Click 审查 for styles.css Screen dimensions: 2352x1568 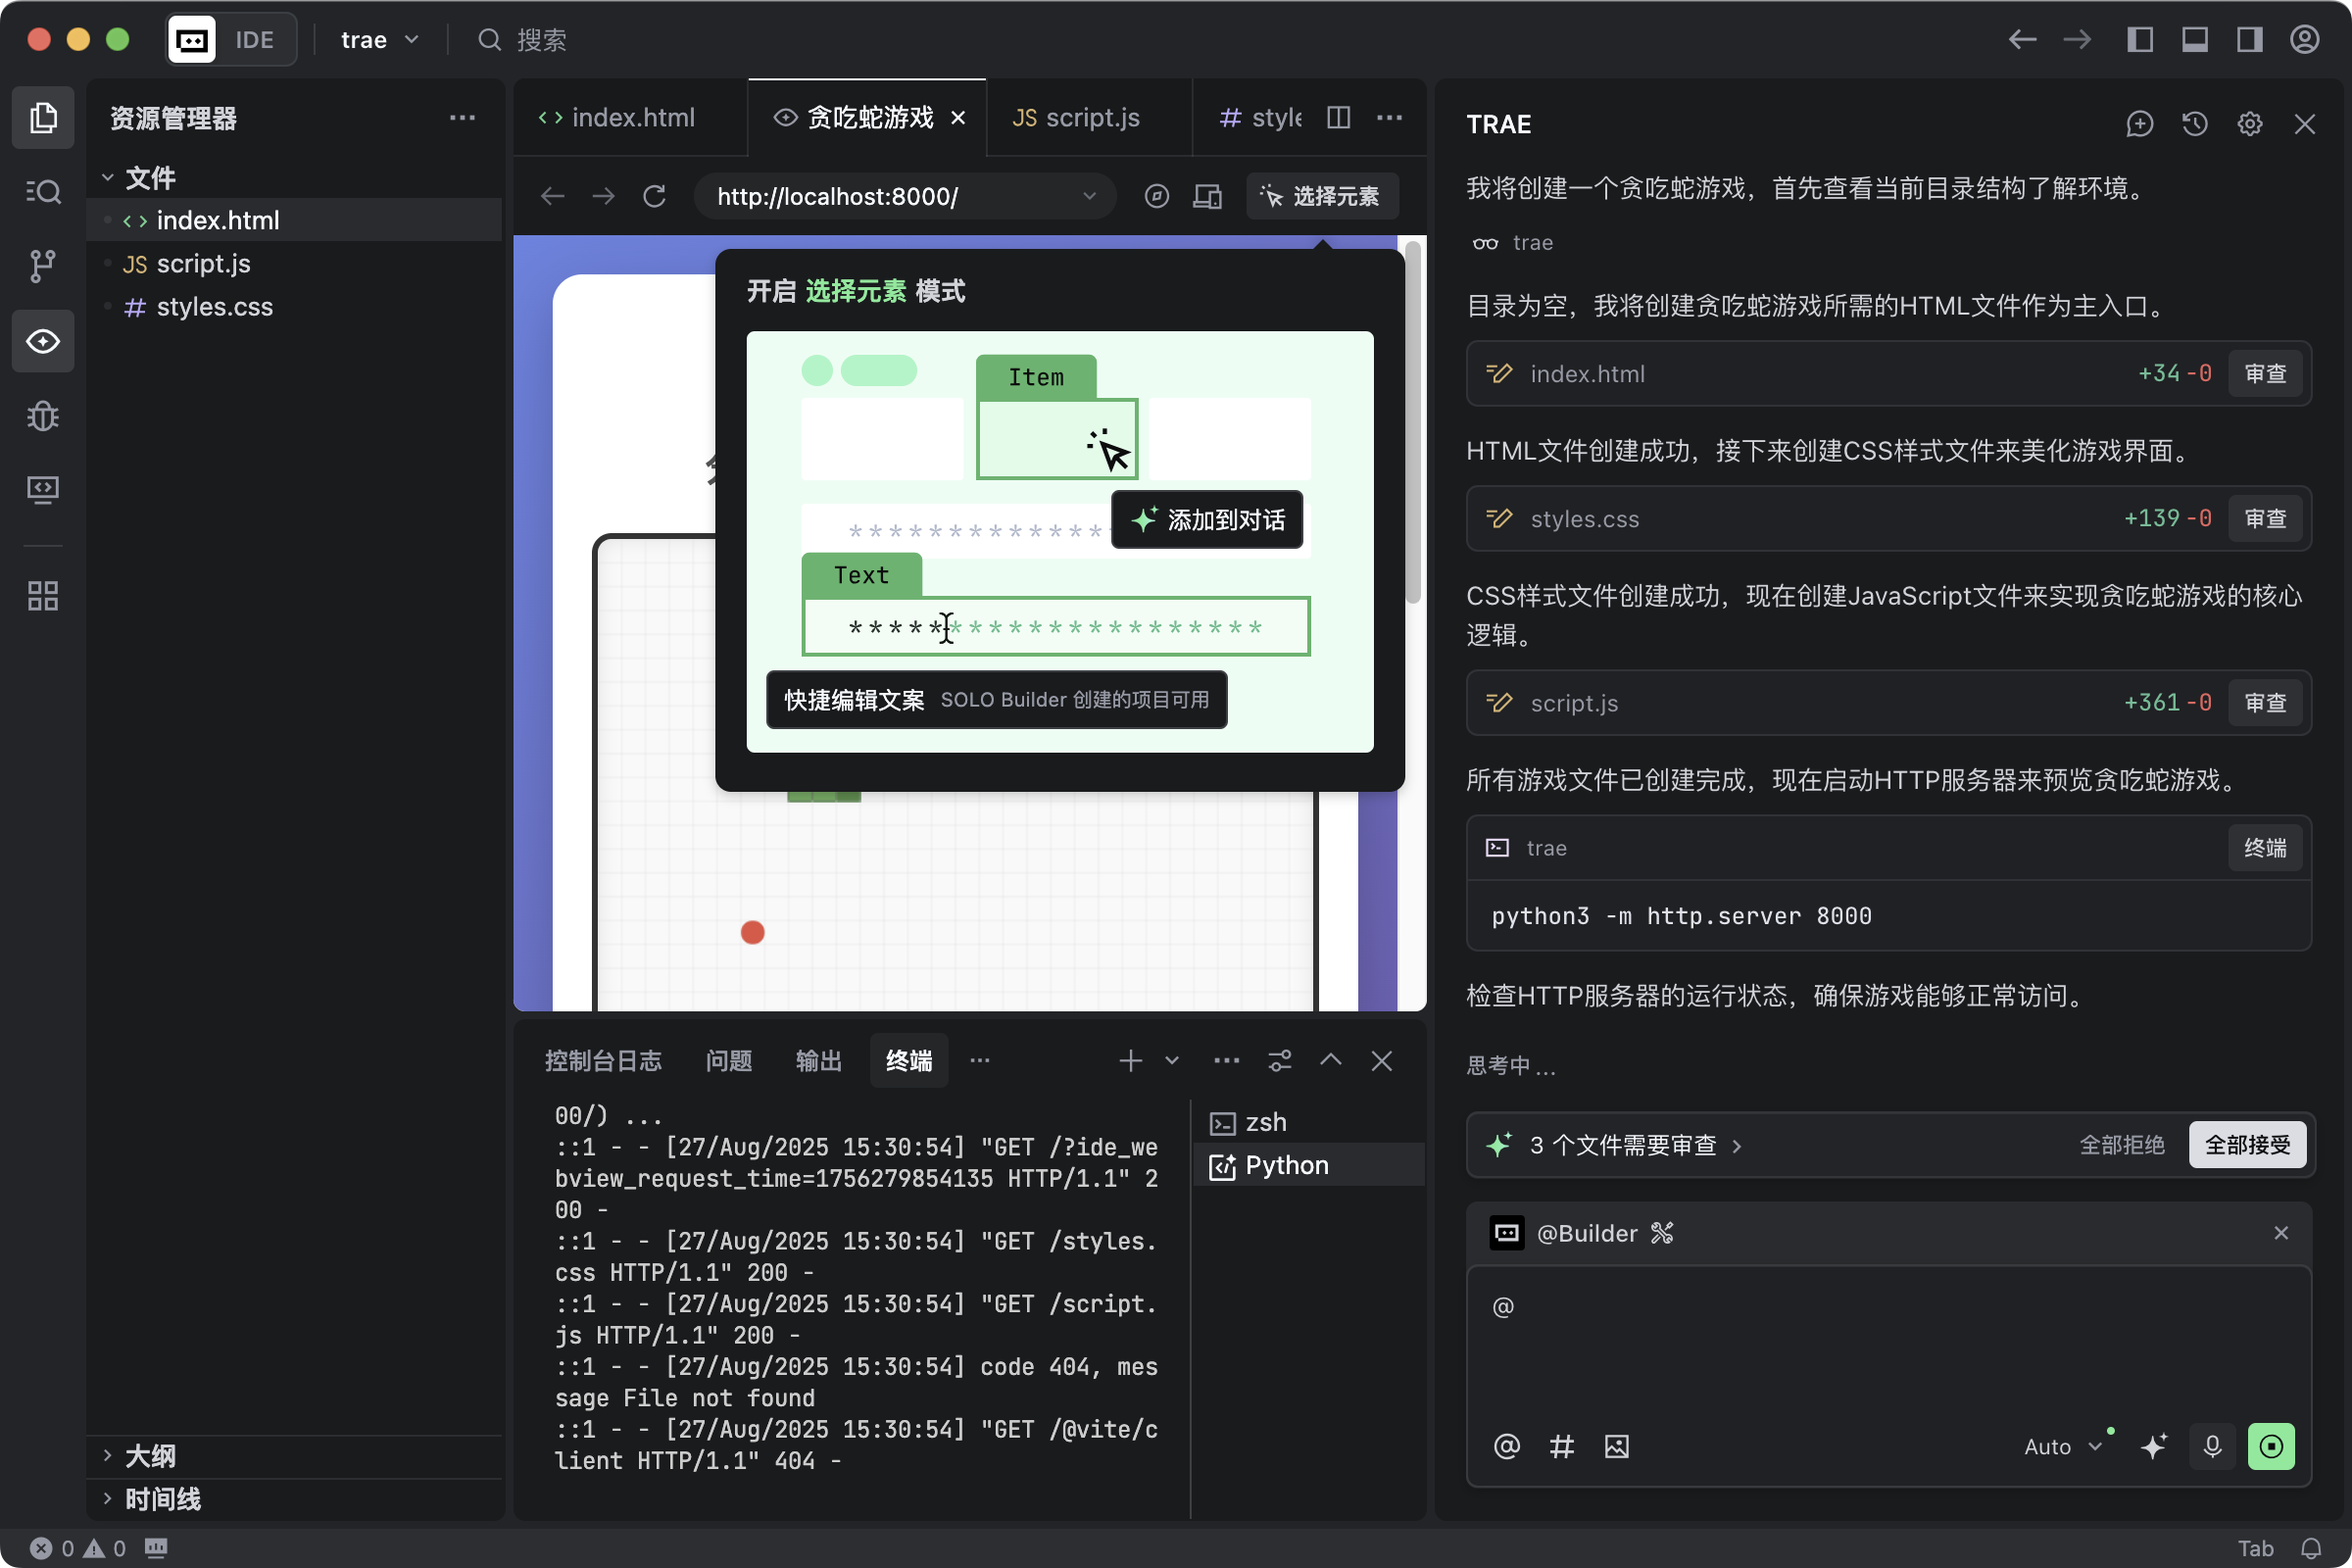point(2265,518)
